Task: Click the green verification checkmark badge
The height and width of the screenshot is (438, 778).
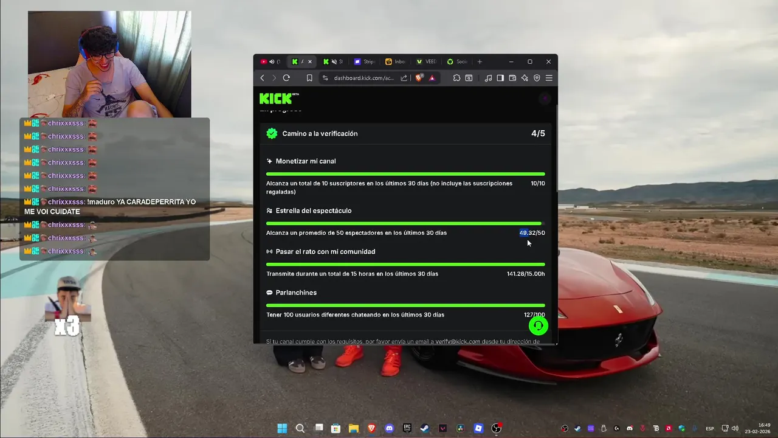Action: coord(272,133)
